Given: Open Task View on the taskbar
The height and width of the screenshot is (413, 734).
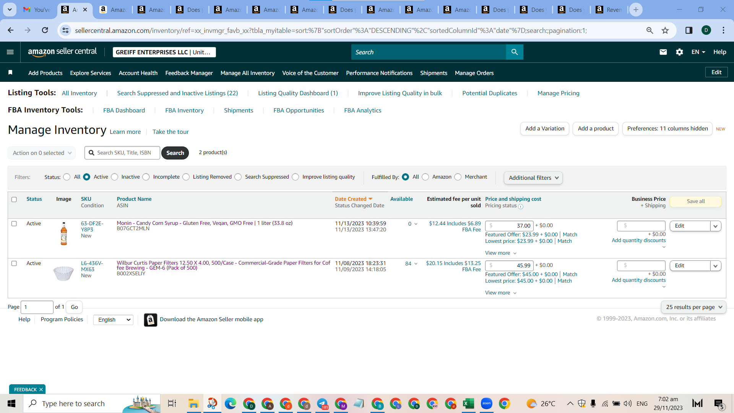Looking at the screenshot, I should [x=172, y=403].
